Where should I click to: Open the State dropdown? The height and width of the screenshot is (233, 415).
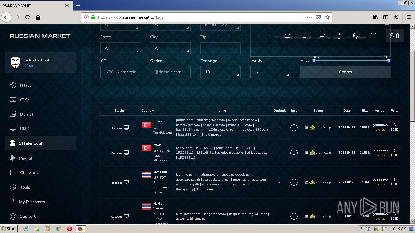coord(120,48)
